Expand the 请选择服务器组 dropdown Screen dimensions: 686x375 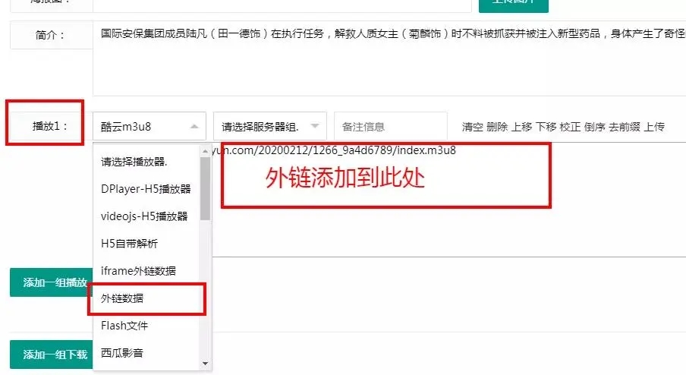[269, 126]
